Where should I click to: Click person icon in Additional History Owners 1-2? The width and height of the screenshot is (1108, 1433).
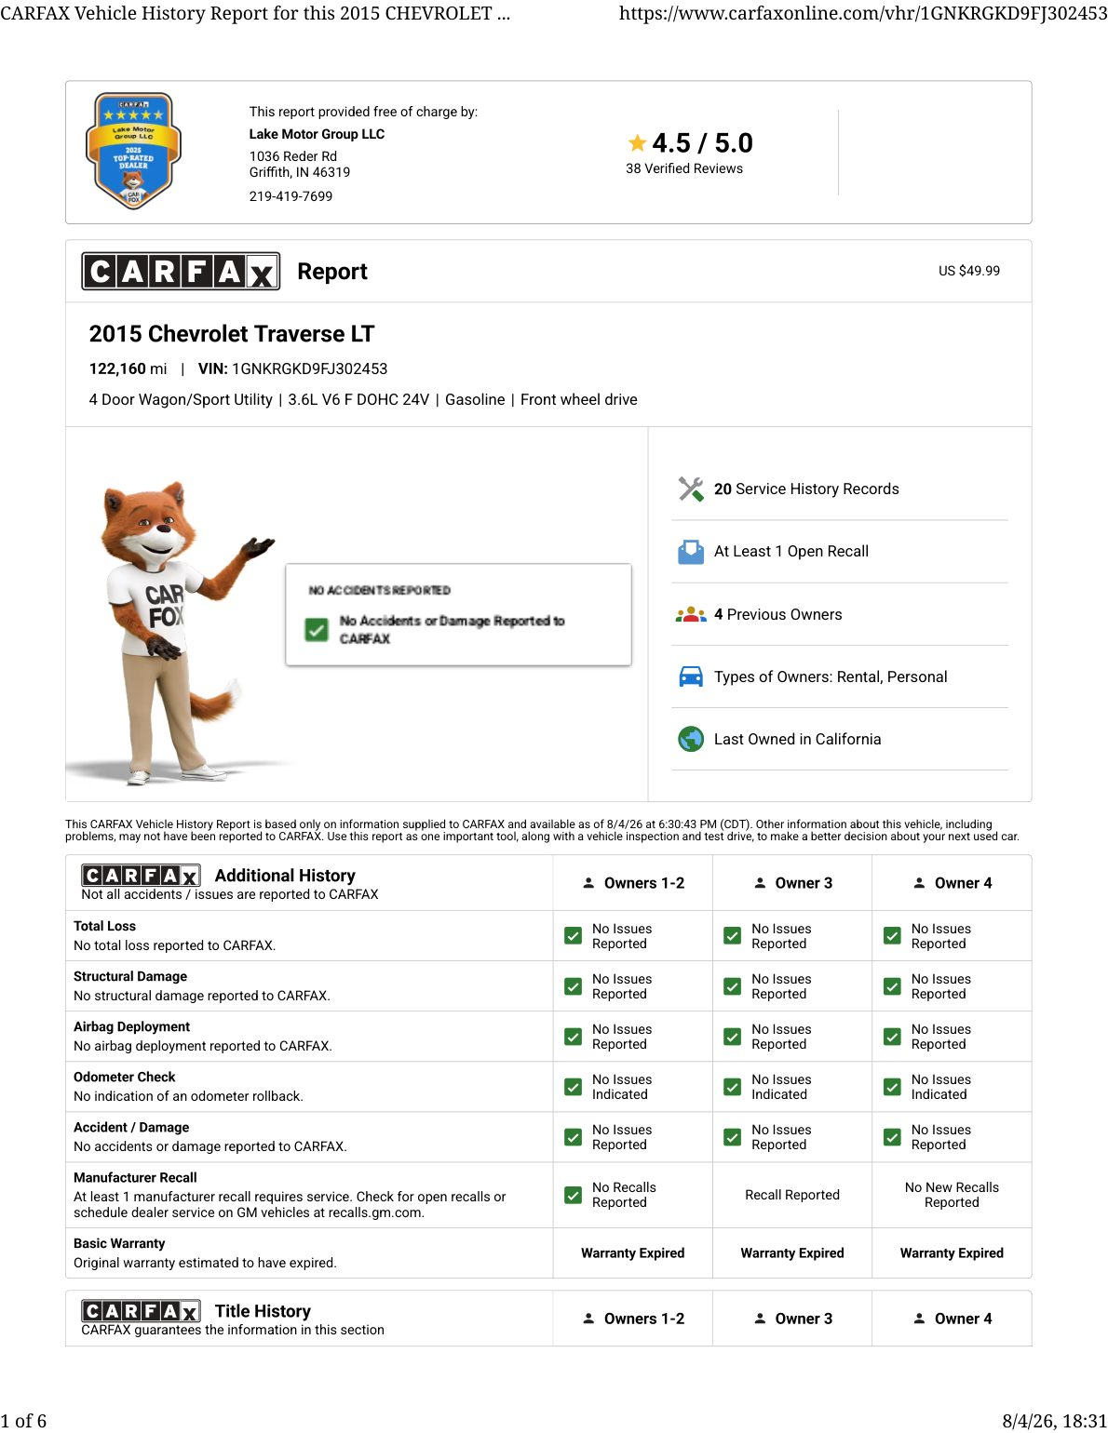pos(588,883)
